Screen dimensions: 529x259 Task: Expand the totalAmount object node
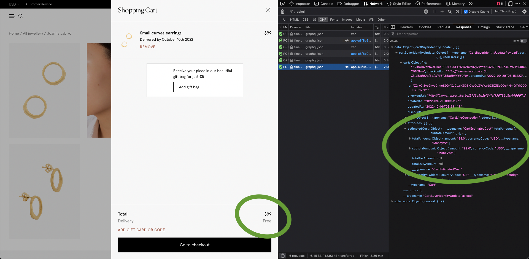click(410, 139)
